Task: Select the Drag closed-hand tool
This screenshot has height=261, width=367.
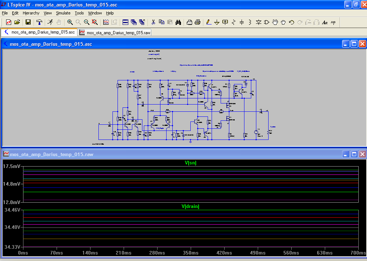Action: (283, 22)
